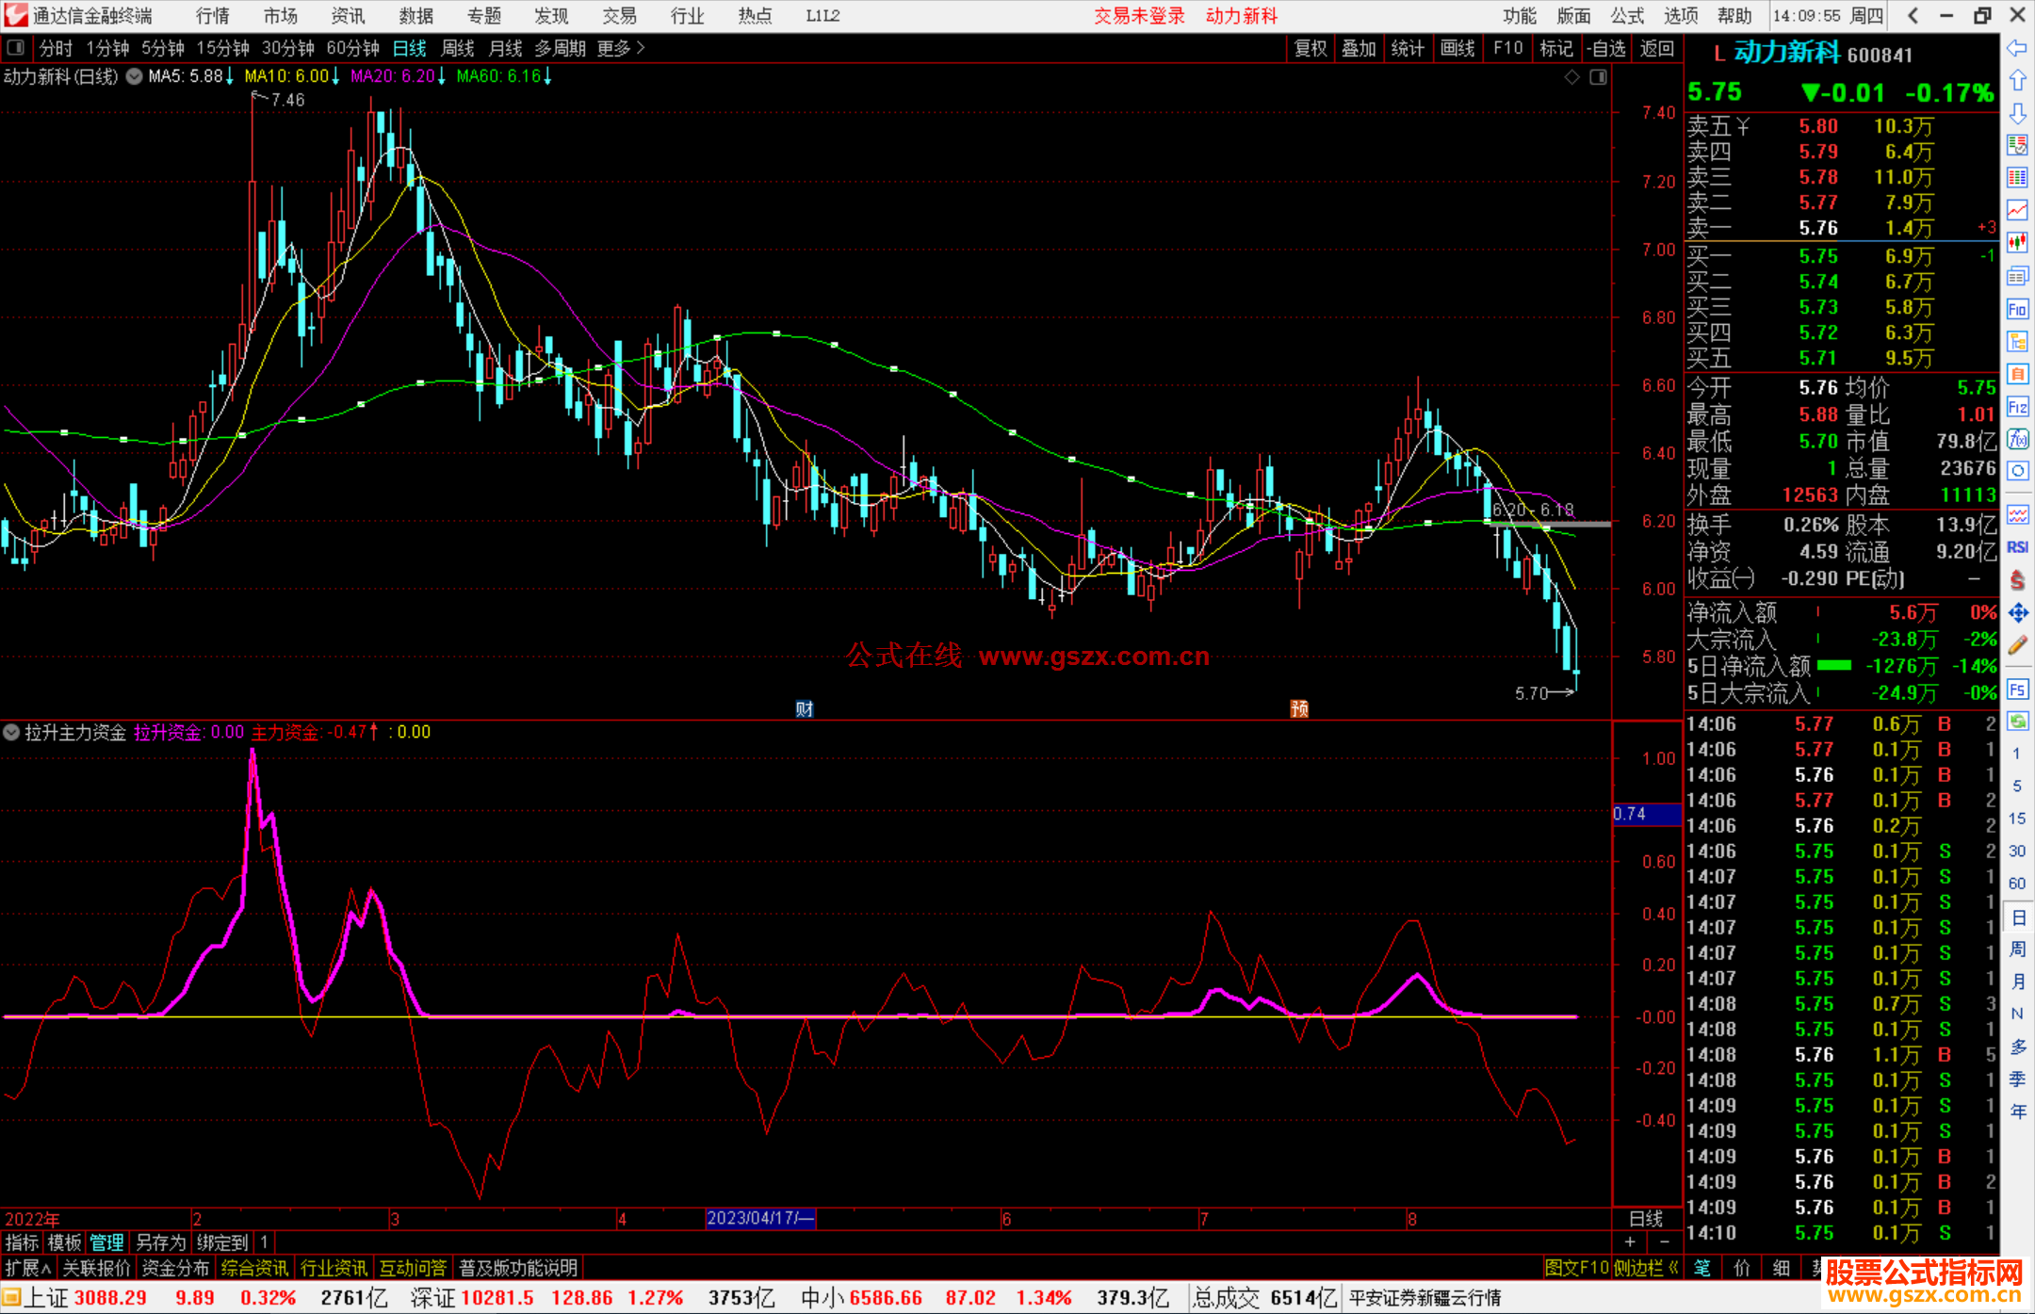Click the 复权 button on chart toolbar
This screenshot has height=1314, width=2035.
tap(1310, 48)
